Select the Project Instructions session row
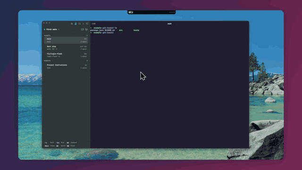Screen dimensions: 302x170 [x=66, y=67]
